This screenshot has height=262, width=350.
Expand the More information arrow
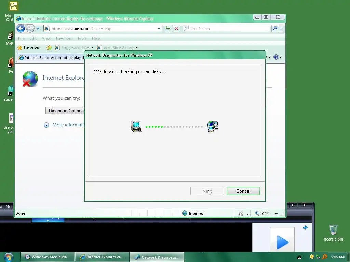coord(46,125)
